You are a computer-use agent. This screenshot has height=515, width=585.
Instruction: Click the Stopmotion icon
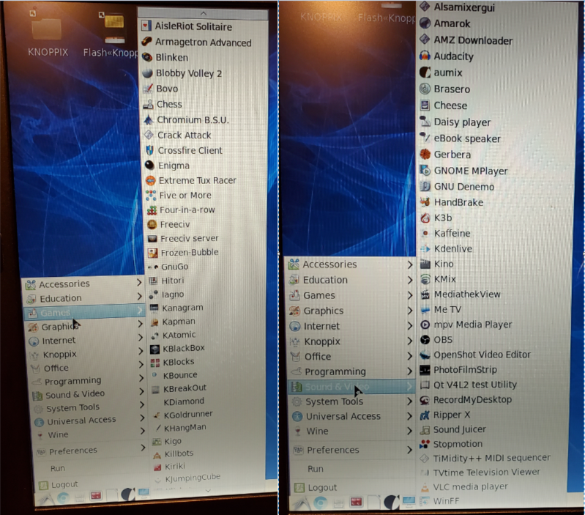click(x=425, y=444)
